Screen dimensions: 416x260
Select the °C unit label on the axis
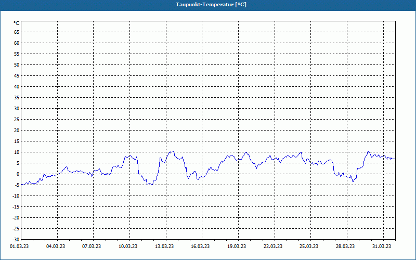click(17, 23)
